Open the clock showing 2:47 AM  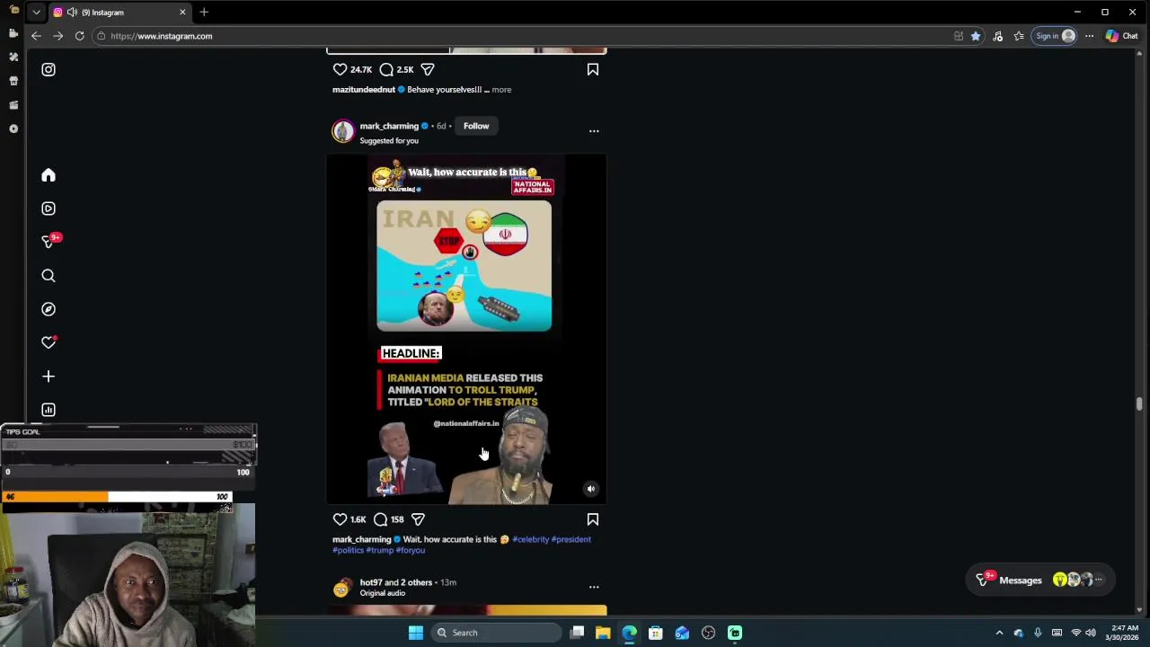click(x=1124, y=633)
